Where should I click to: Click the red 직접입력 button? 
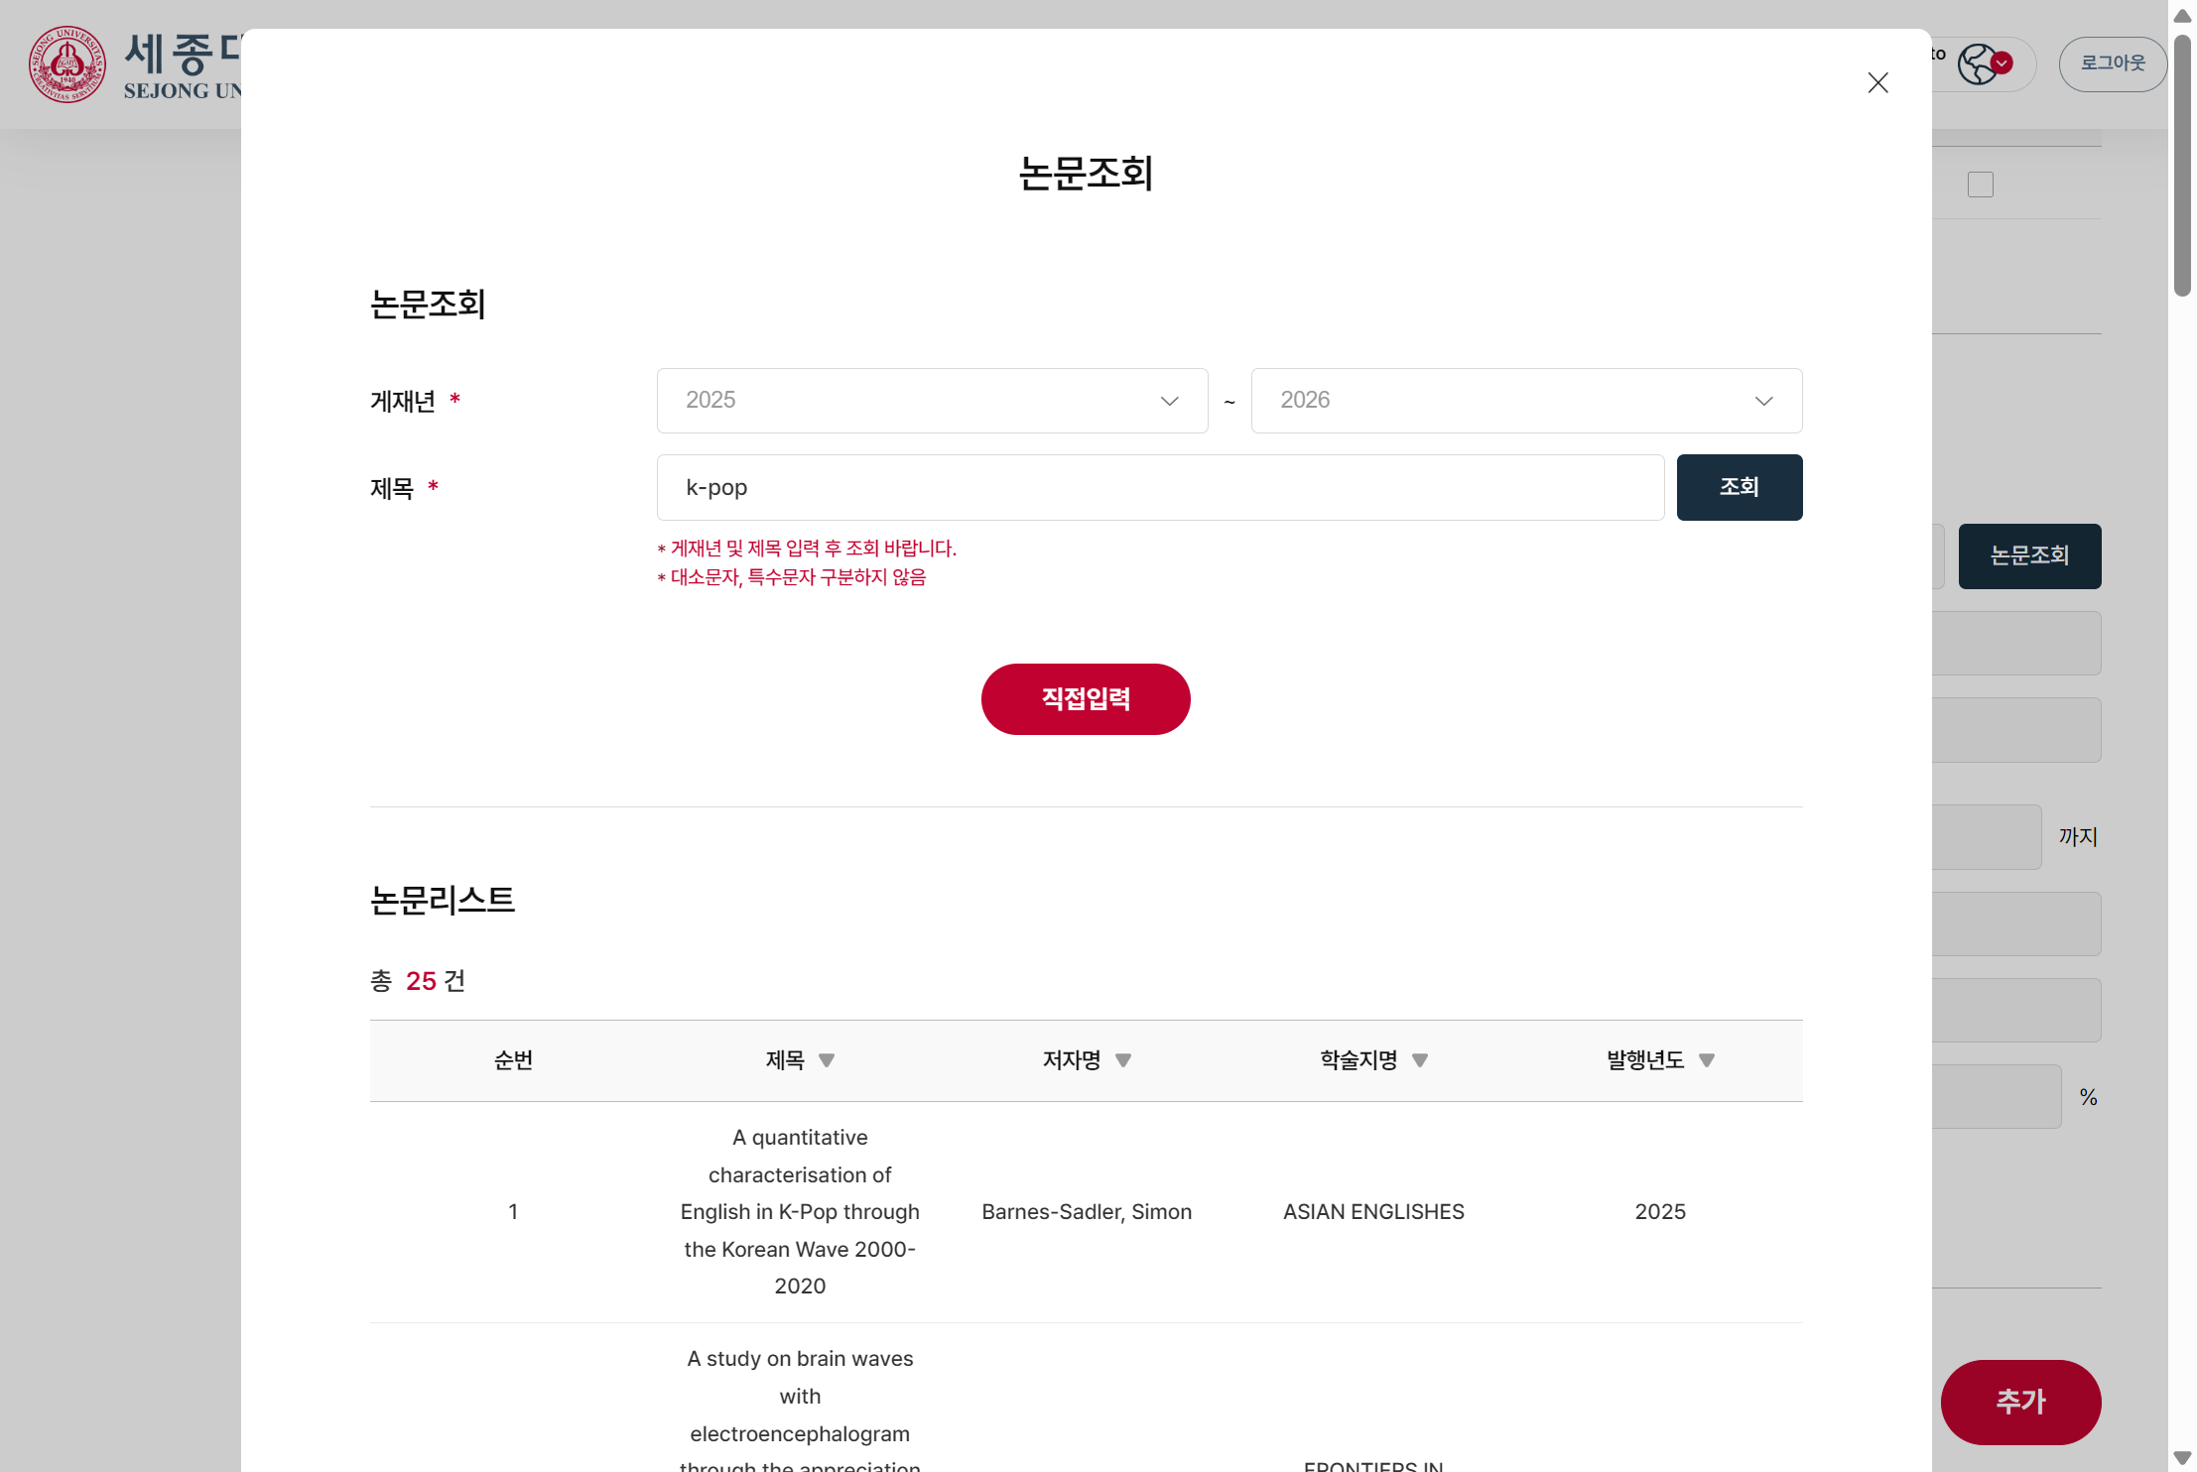(x=1086, y=699)
